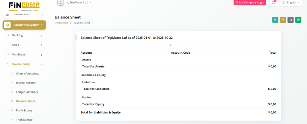Expand the Purchases submenu
The width and height of the screenshot is (307, 124).
[41, 55]
